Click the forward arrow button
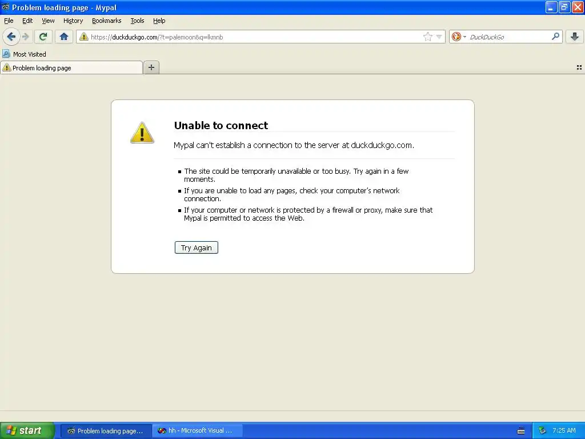This screenshot has height=439, width=585. [25, 37]
